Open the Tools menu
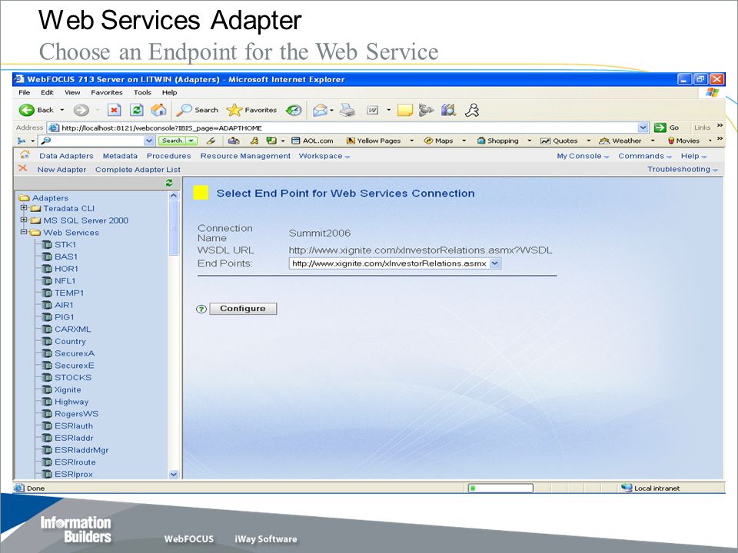The width and height of the screenshot is (738, 553). [x=142, y=93]
